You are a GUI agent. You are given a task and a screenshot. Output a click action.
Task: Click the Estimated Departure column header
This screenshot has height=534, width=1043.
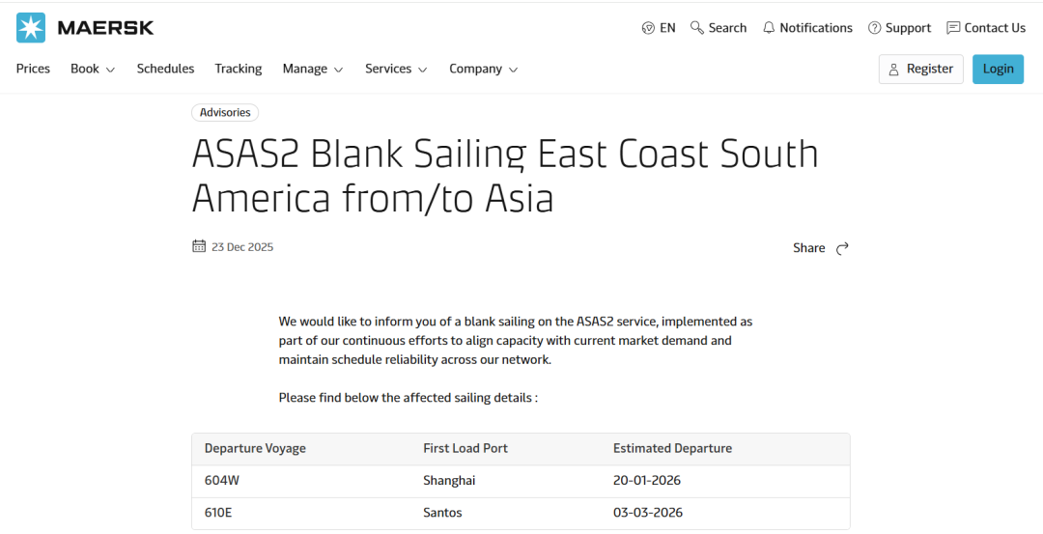[x=672, y=448]
